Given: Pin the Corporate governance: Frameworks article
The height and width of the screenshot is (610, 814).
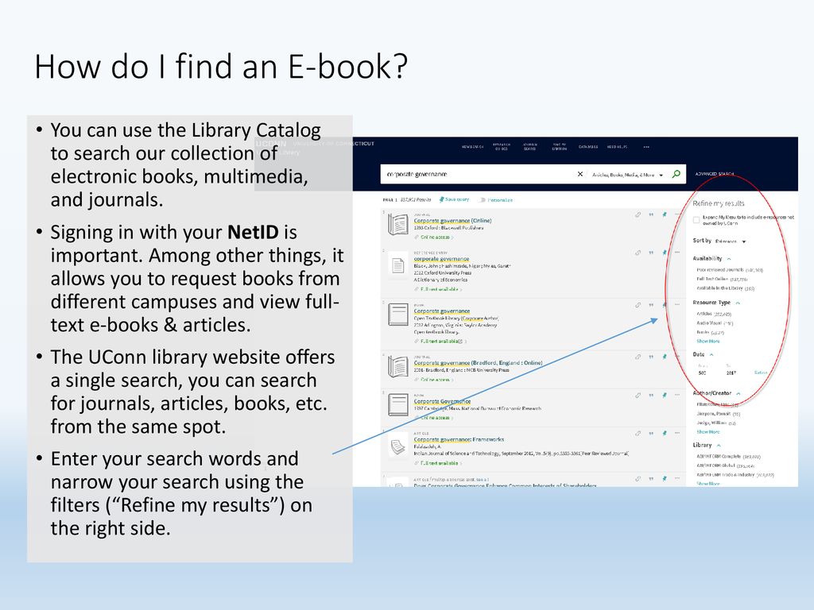Looking at the screenshot, I should [664, 433].
